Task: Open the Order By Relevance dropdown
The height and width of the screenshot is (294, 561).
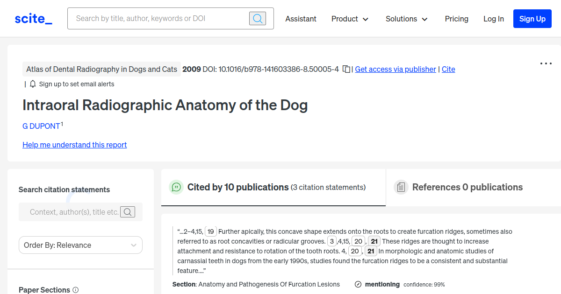Action: [x=80, y=245]
